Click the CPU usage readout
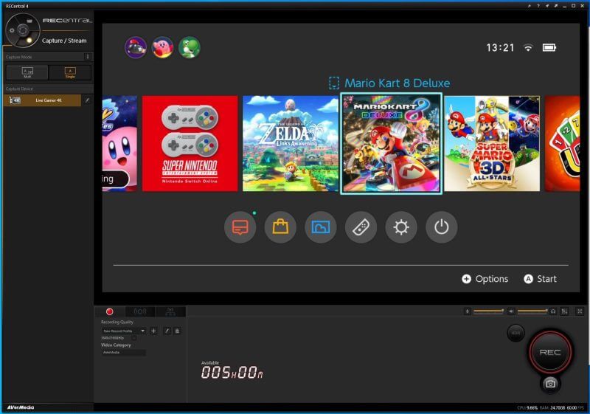This screenshot has width=590, height=414. 527,407
